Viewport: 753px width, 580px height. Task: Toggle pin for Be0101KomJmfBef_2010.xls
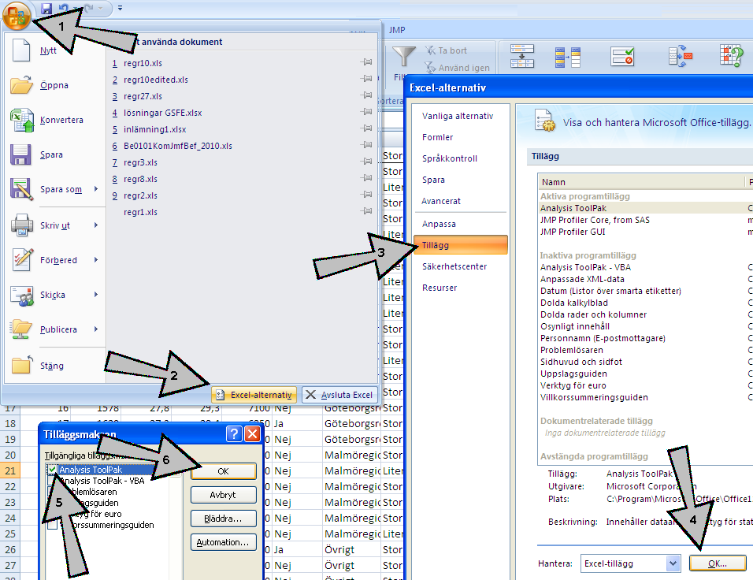[366, 145]
